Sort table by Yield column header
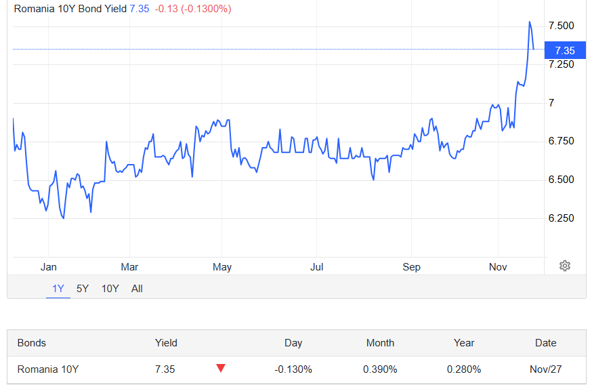 (166, 343)
